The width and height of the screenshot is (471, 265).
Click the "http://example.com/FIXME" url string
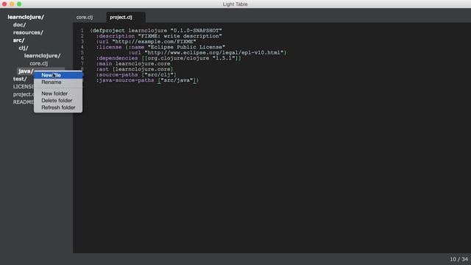pyautogui.click(x=154, y=41)
